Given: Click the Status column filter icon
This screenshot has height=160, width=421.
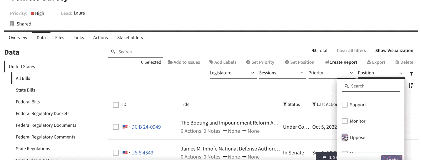Looking at the screenshot, I should click(x=285, y=104).
